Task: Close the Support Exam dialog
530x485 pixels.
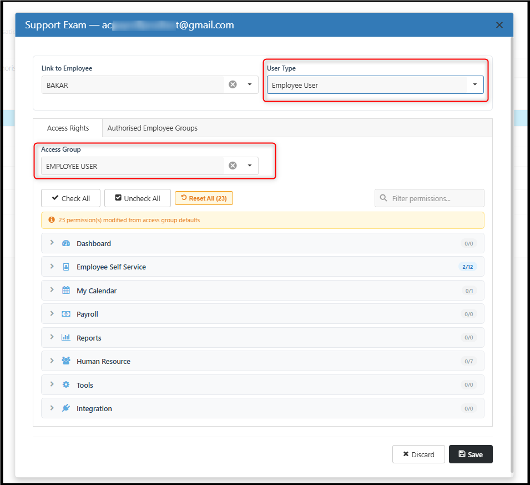Action: [499, 25]
